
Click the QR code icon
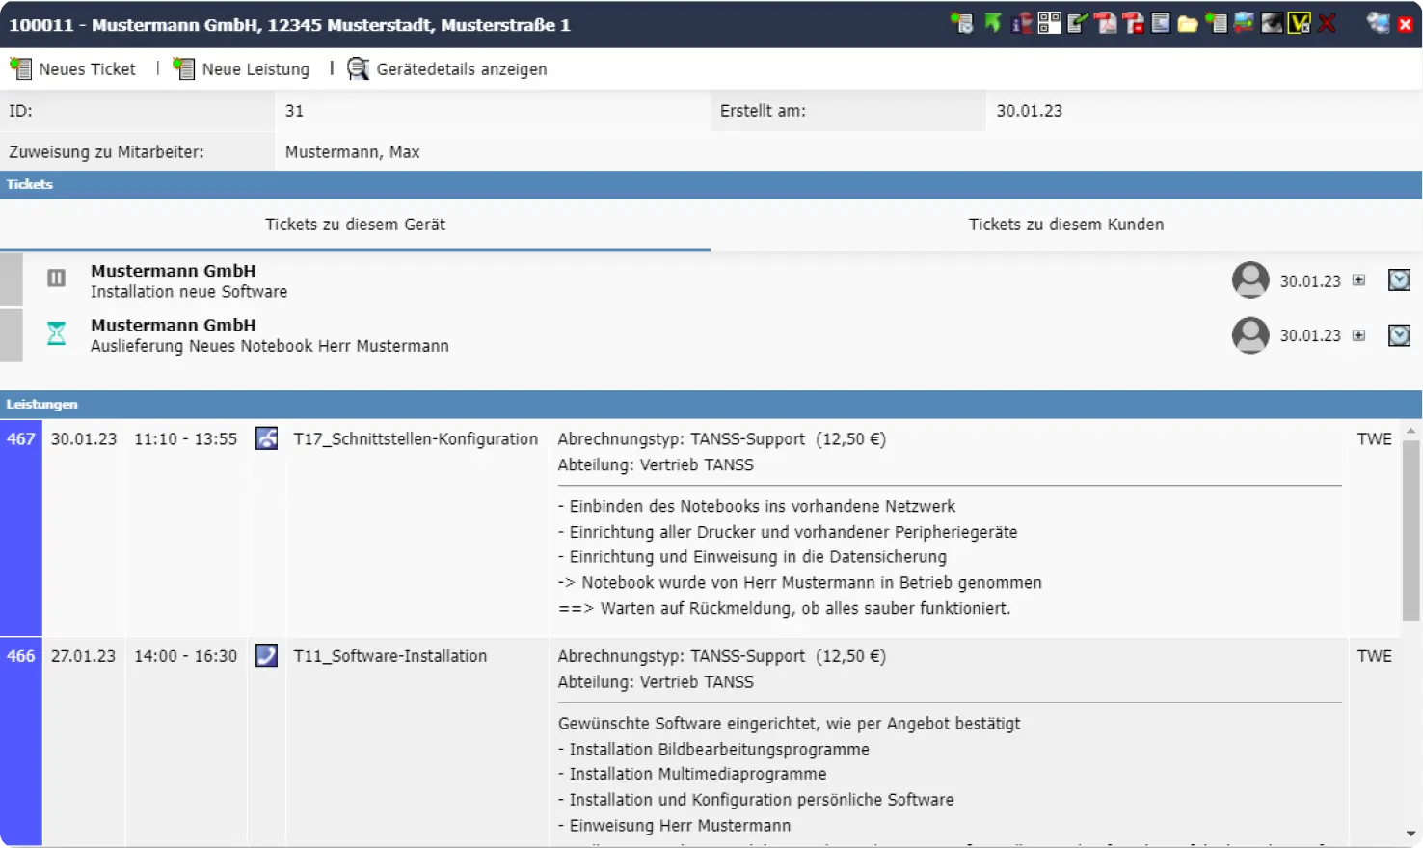(x=1049, y=23)
